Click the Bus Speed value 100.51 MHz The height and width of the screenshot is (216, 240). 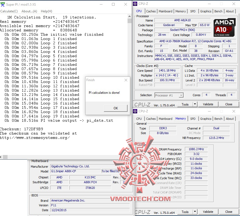(167, 80)
